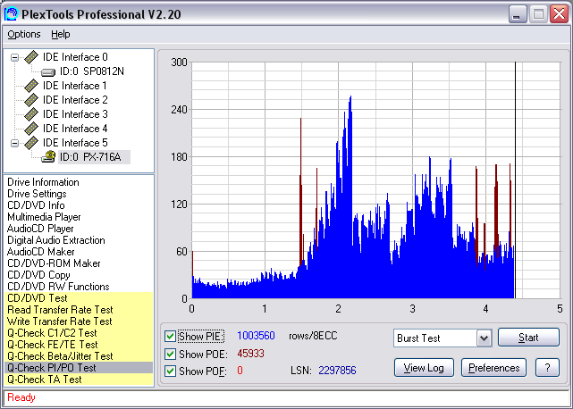Click the POE count value 45933

point(250,354)
